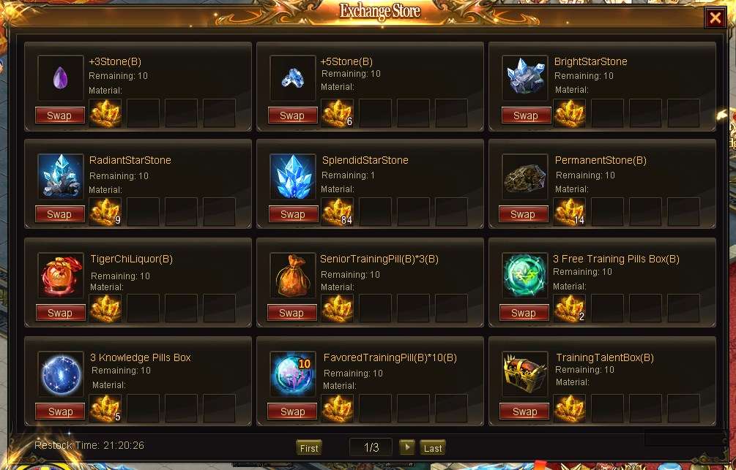This screenshot has height=470, width=736.
Task: Select the +5Stone(B) blue crystal icon
Action: pos(292,77)
